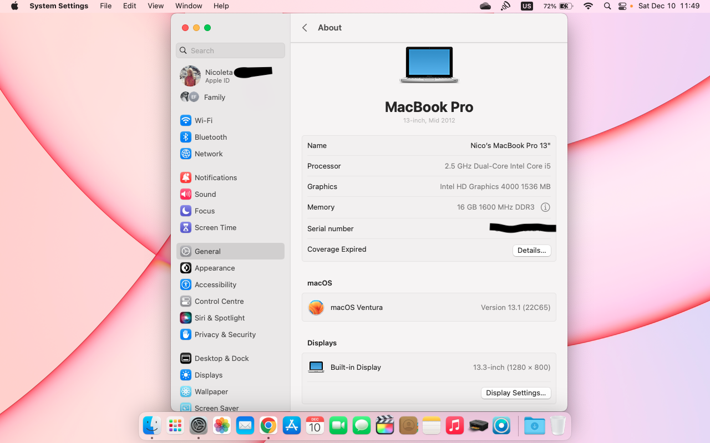710x443 pixels.
Task: Open Screen Time settings
Action: tap(230, 227)
